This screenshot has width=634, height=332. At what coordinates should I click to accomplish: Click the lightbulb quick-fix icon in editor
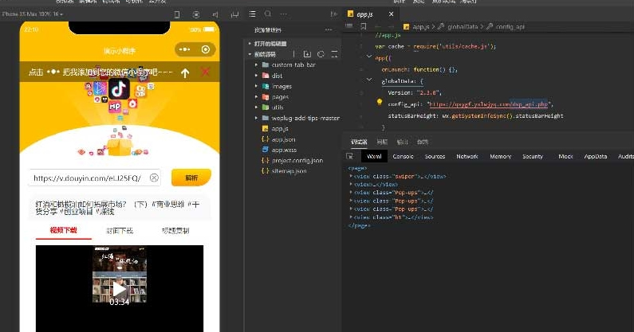point(380,103)
